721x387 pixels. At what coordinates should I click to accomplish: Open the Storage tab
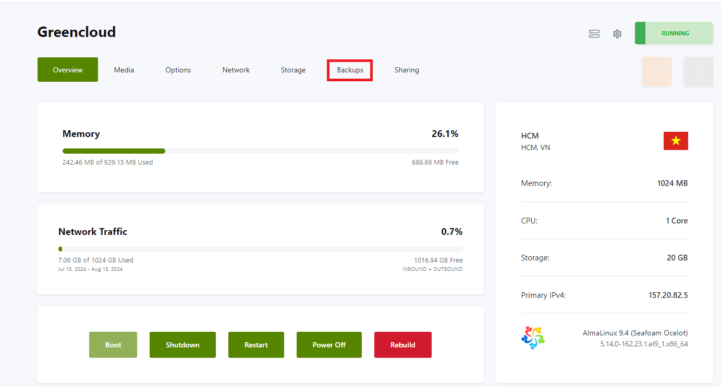point(293,70)
